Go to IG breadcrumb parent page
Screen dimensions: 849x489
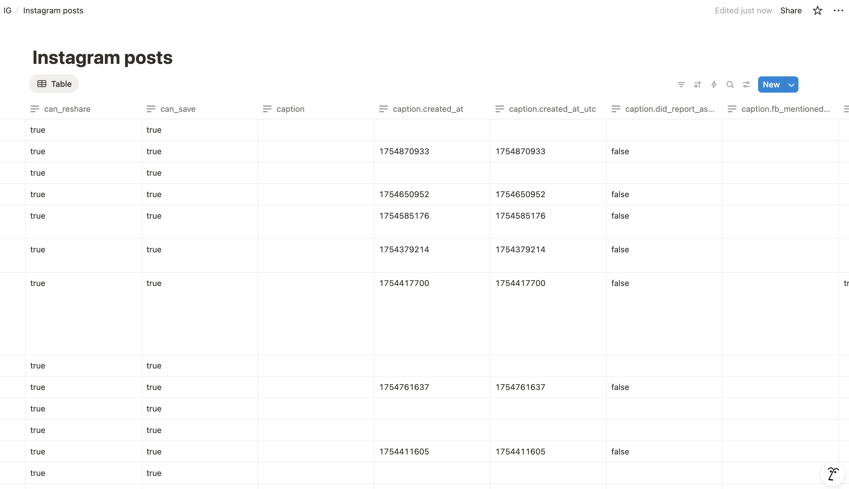7,10
